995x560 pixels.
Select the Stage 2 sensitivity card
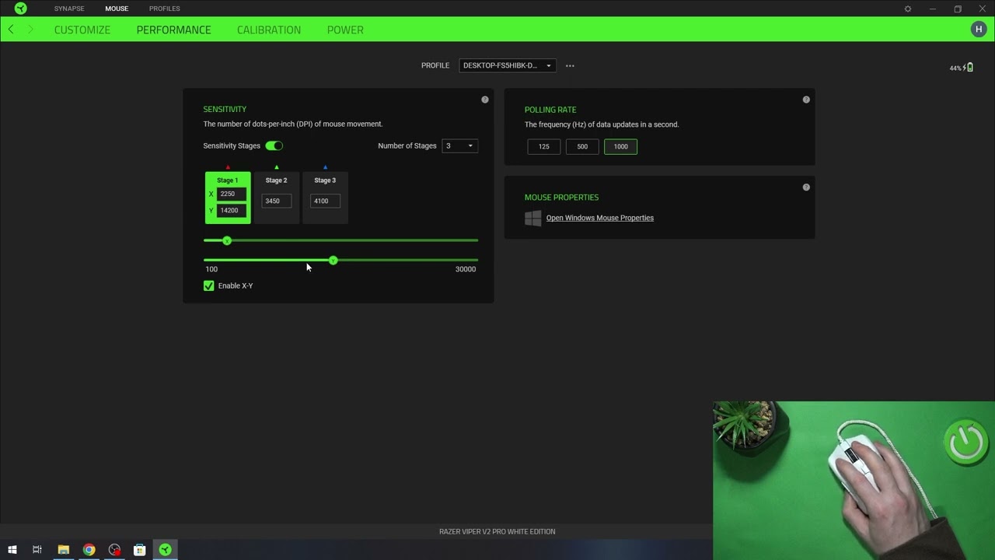tap(276, 198)
